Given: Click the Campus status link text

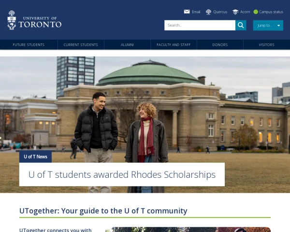Looking at the screenshot, I should click(271, 12).
